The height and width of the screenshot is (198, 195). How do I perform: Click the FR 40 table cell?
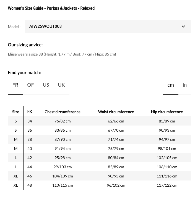[30, 149]
